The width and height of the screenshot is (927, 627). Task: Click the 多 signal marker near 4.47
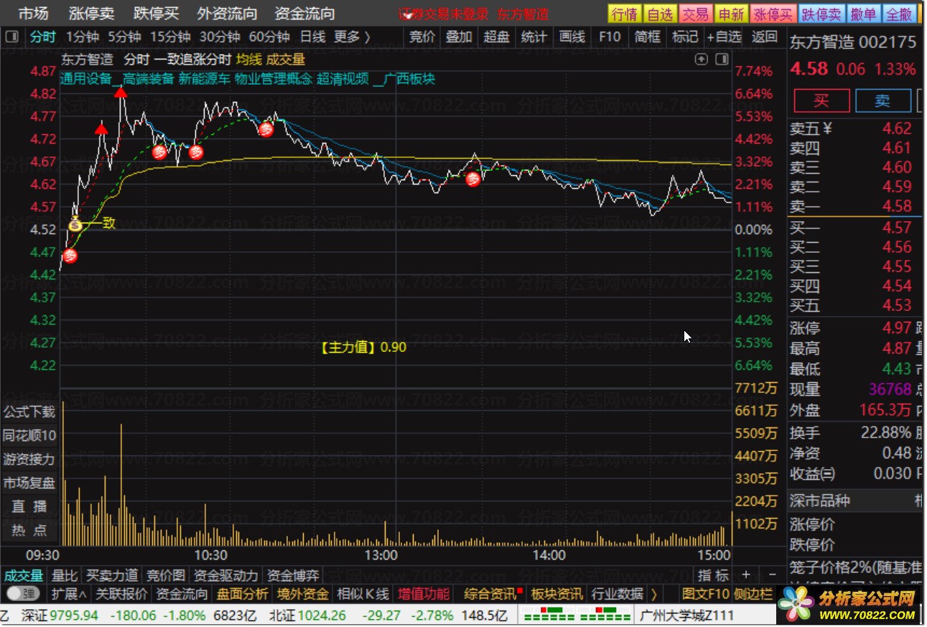70,256
